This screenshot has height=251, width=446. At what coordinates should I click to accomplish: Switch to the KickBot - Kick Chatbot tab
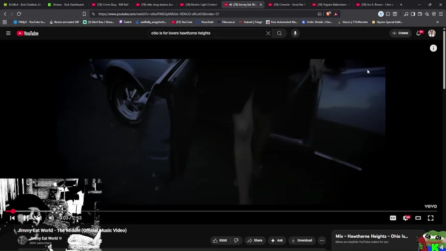point(22,5)
